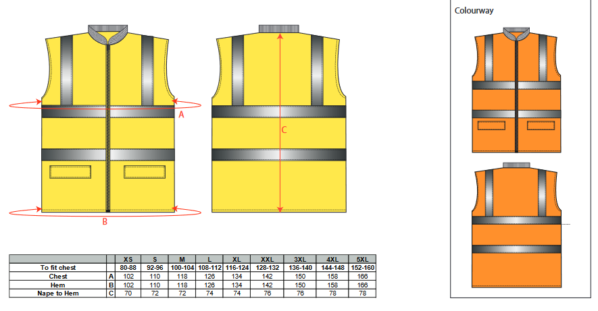
Task: Select the 'M' size column header
Action: click(182, 259)
